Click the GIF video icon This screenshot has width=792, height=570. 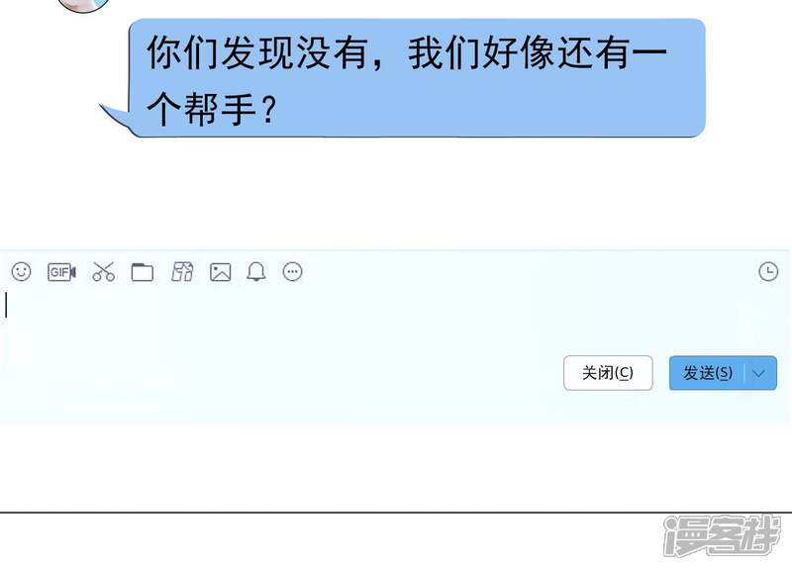(61, 272)
